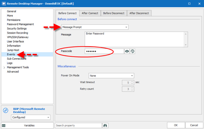Select Password Management in the sidebar
The width and height of the screenshot is (204, 129).
coord(20,24)
